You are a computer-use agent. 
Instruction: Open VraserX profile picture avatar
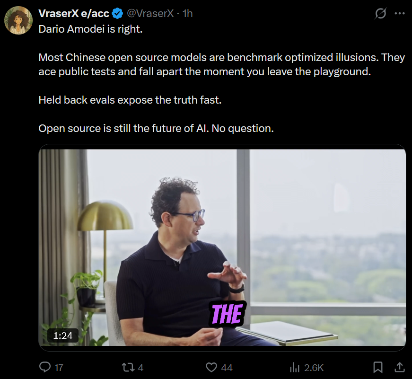tap(18, 20)
